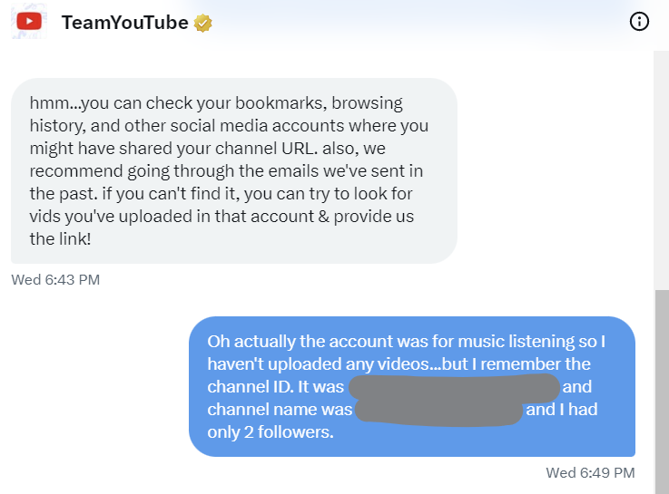Select the gray received message about bookmarks
Screen dimensions: 669x494
234,170
